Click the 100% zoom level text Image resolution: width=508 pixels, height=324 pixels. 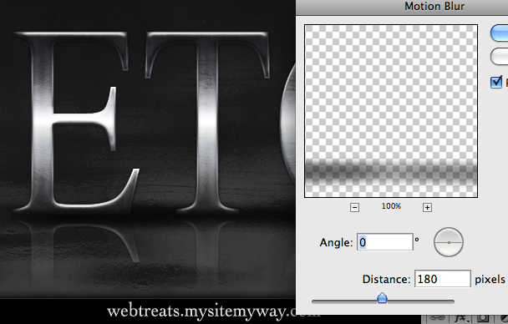click(391, 206)
